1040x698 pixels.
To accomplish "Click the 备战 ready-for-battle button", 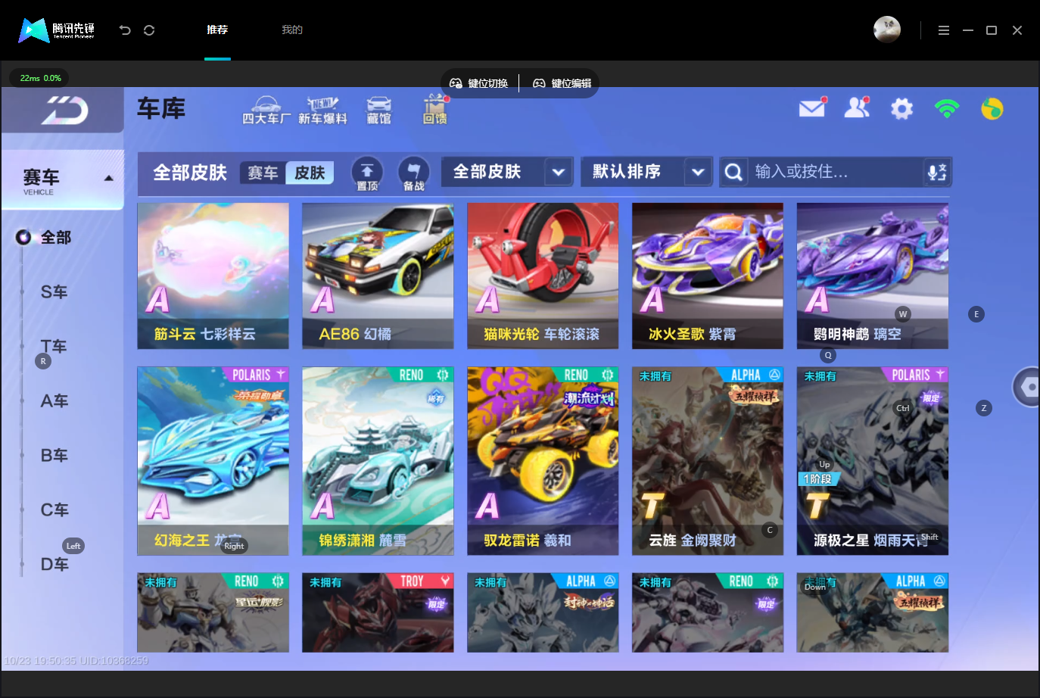I will point(413,173).
